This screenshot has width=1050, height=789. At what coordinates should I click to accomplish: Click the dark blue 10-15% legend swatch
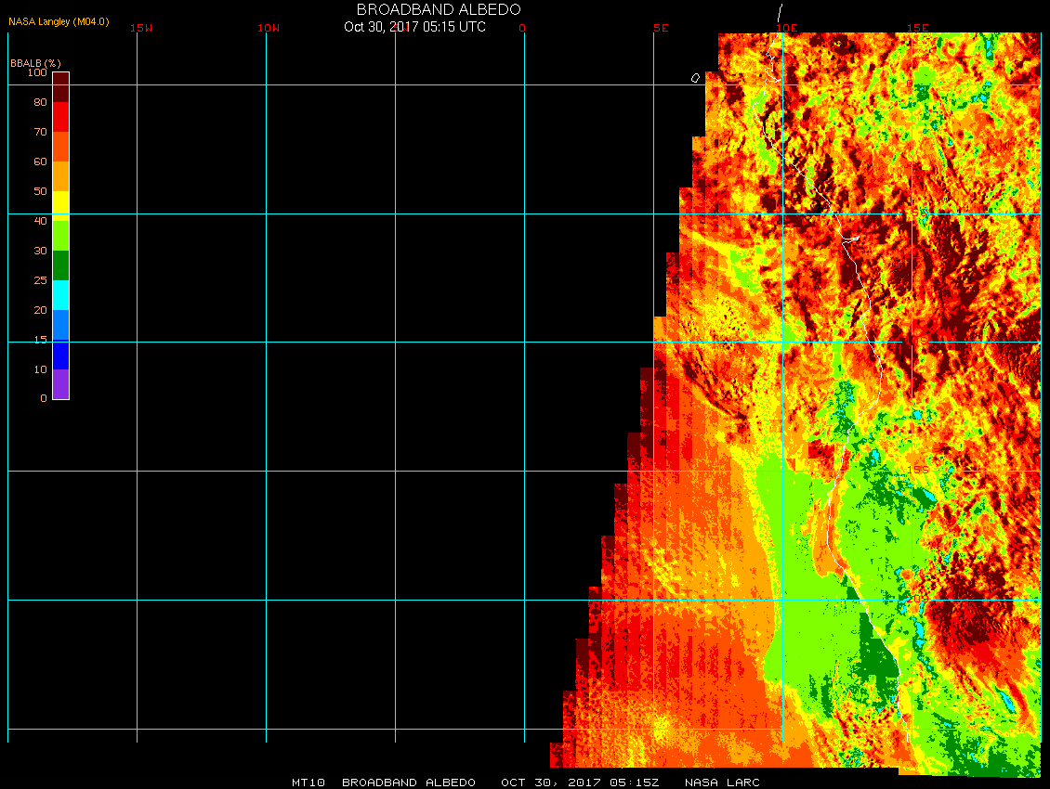60,355
